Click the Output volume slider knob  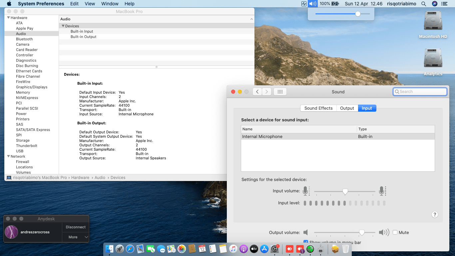click(x=362, y=233)
